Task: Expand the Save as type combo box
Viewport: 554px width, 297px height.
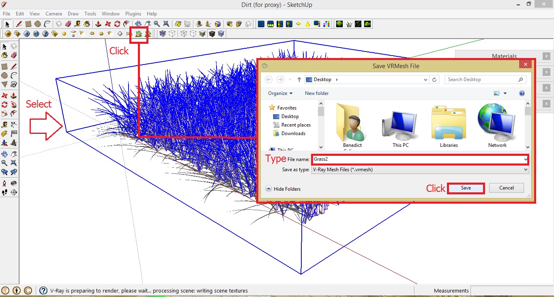Action: click(420, 170)
